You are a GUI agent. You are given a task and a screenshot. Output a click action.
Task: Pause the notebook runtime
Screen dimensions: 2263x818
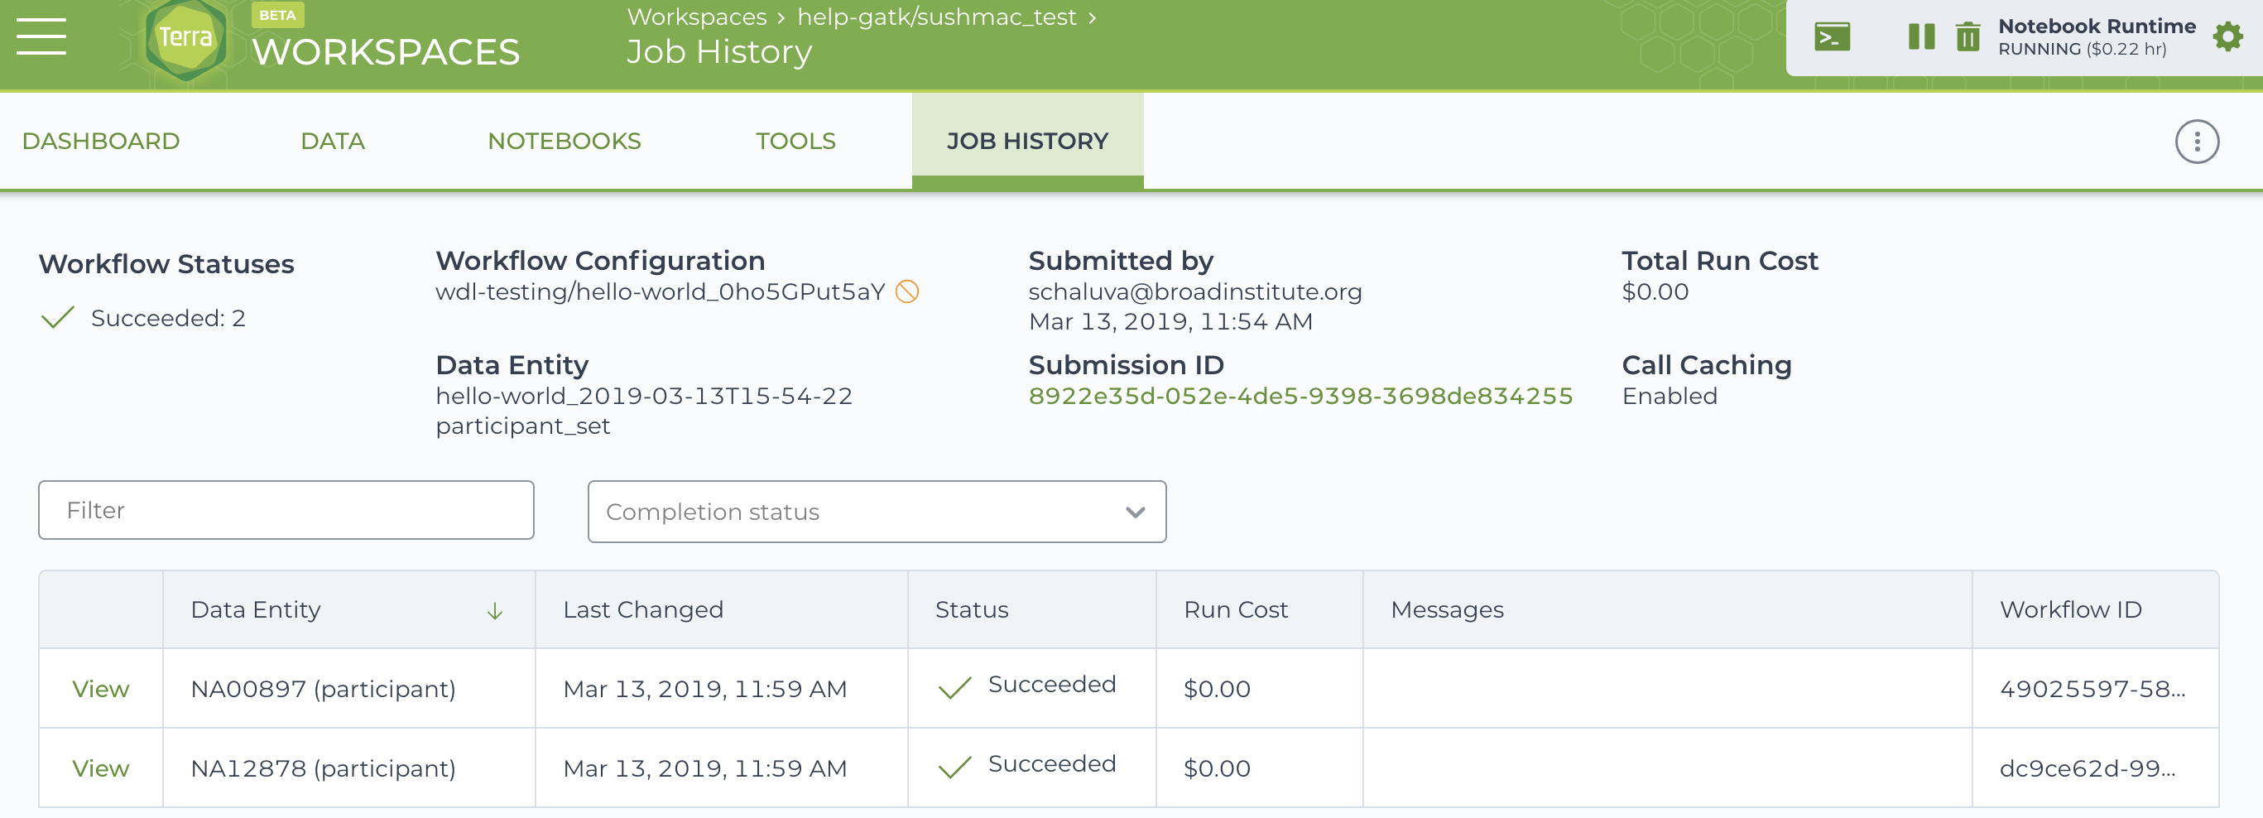point(1921,37)
